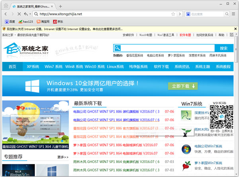Bookmark page using the star icon

pyautogui.click(x=173, y=14)
